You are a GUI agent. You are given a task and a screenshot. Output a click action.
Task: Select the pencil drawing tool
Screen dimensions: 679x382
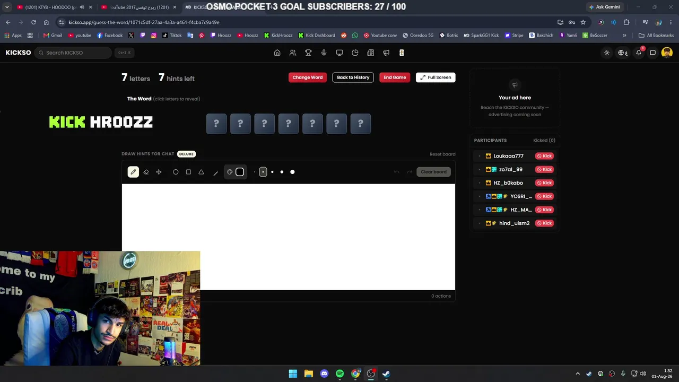(133, 172)
